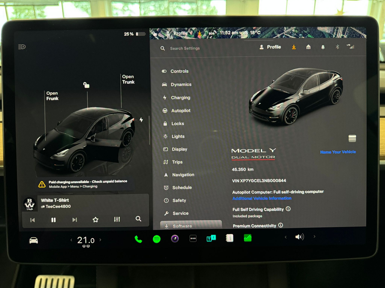This screenshot has height=288, width=385.
Task: Open charge port lightning icon
Action: pos(141,120)
